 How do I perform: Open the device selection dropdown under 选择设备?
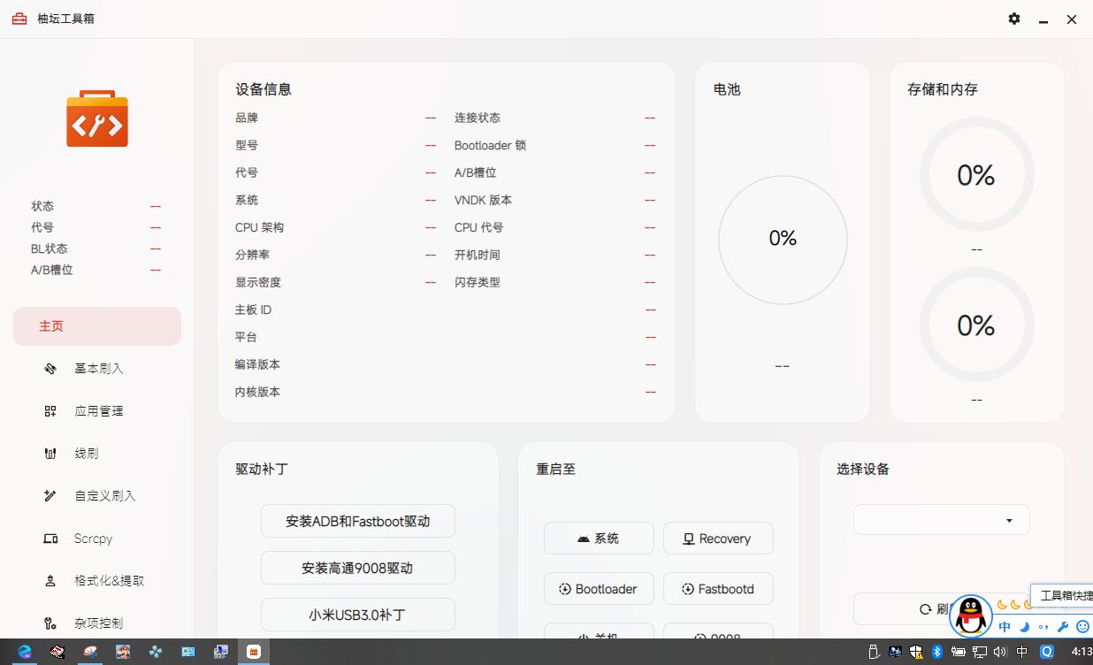[940, 519]
